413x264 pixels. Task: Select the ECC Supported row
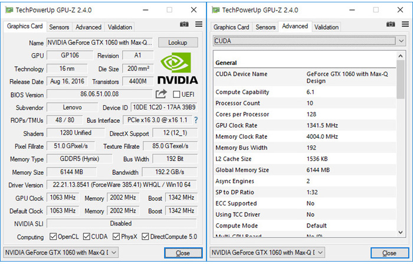305,203
